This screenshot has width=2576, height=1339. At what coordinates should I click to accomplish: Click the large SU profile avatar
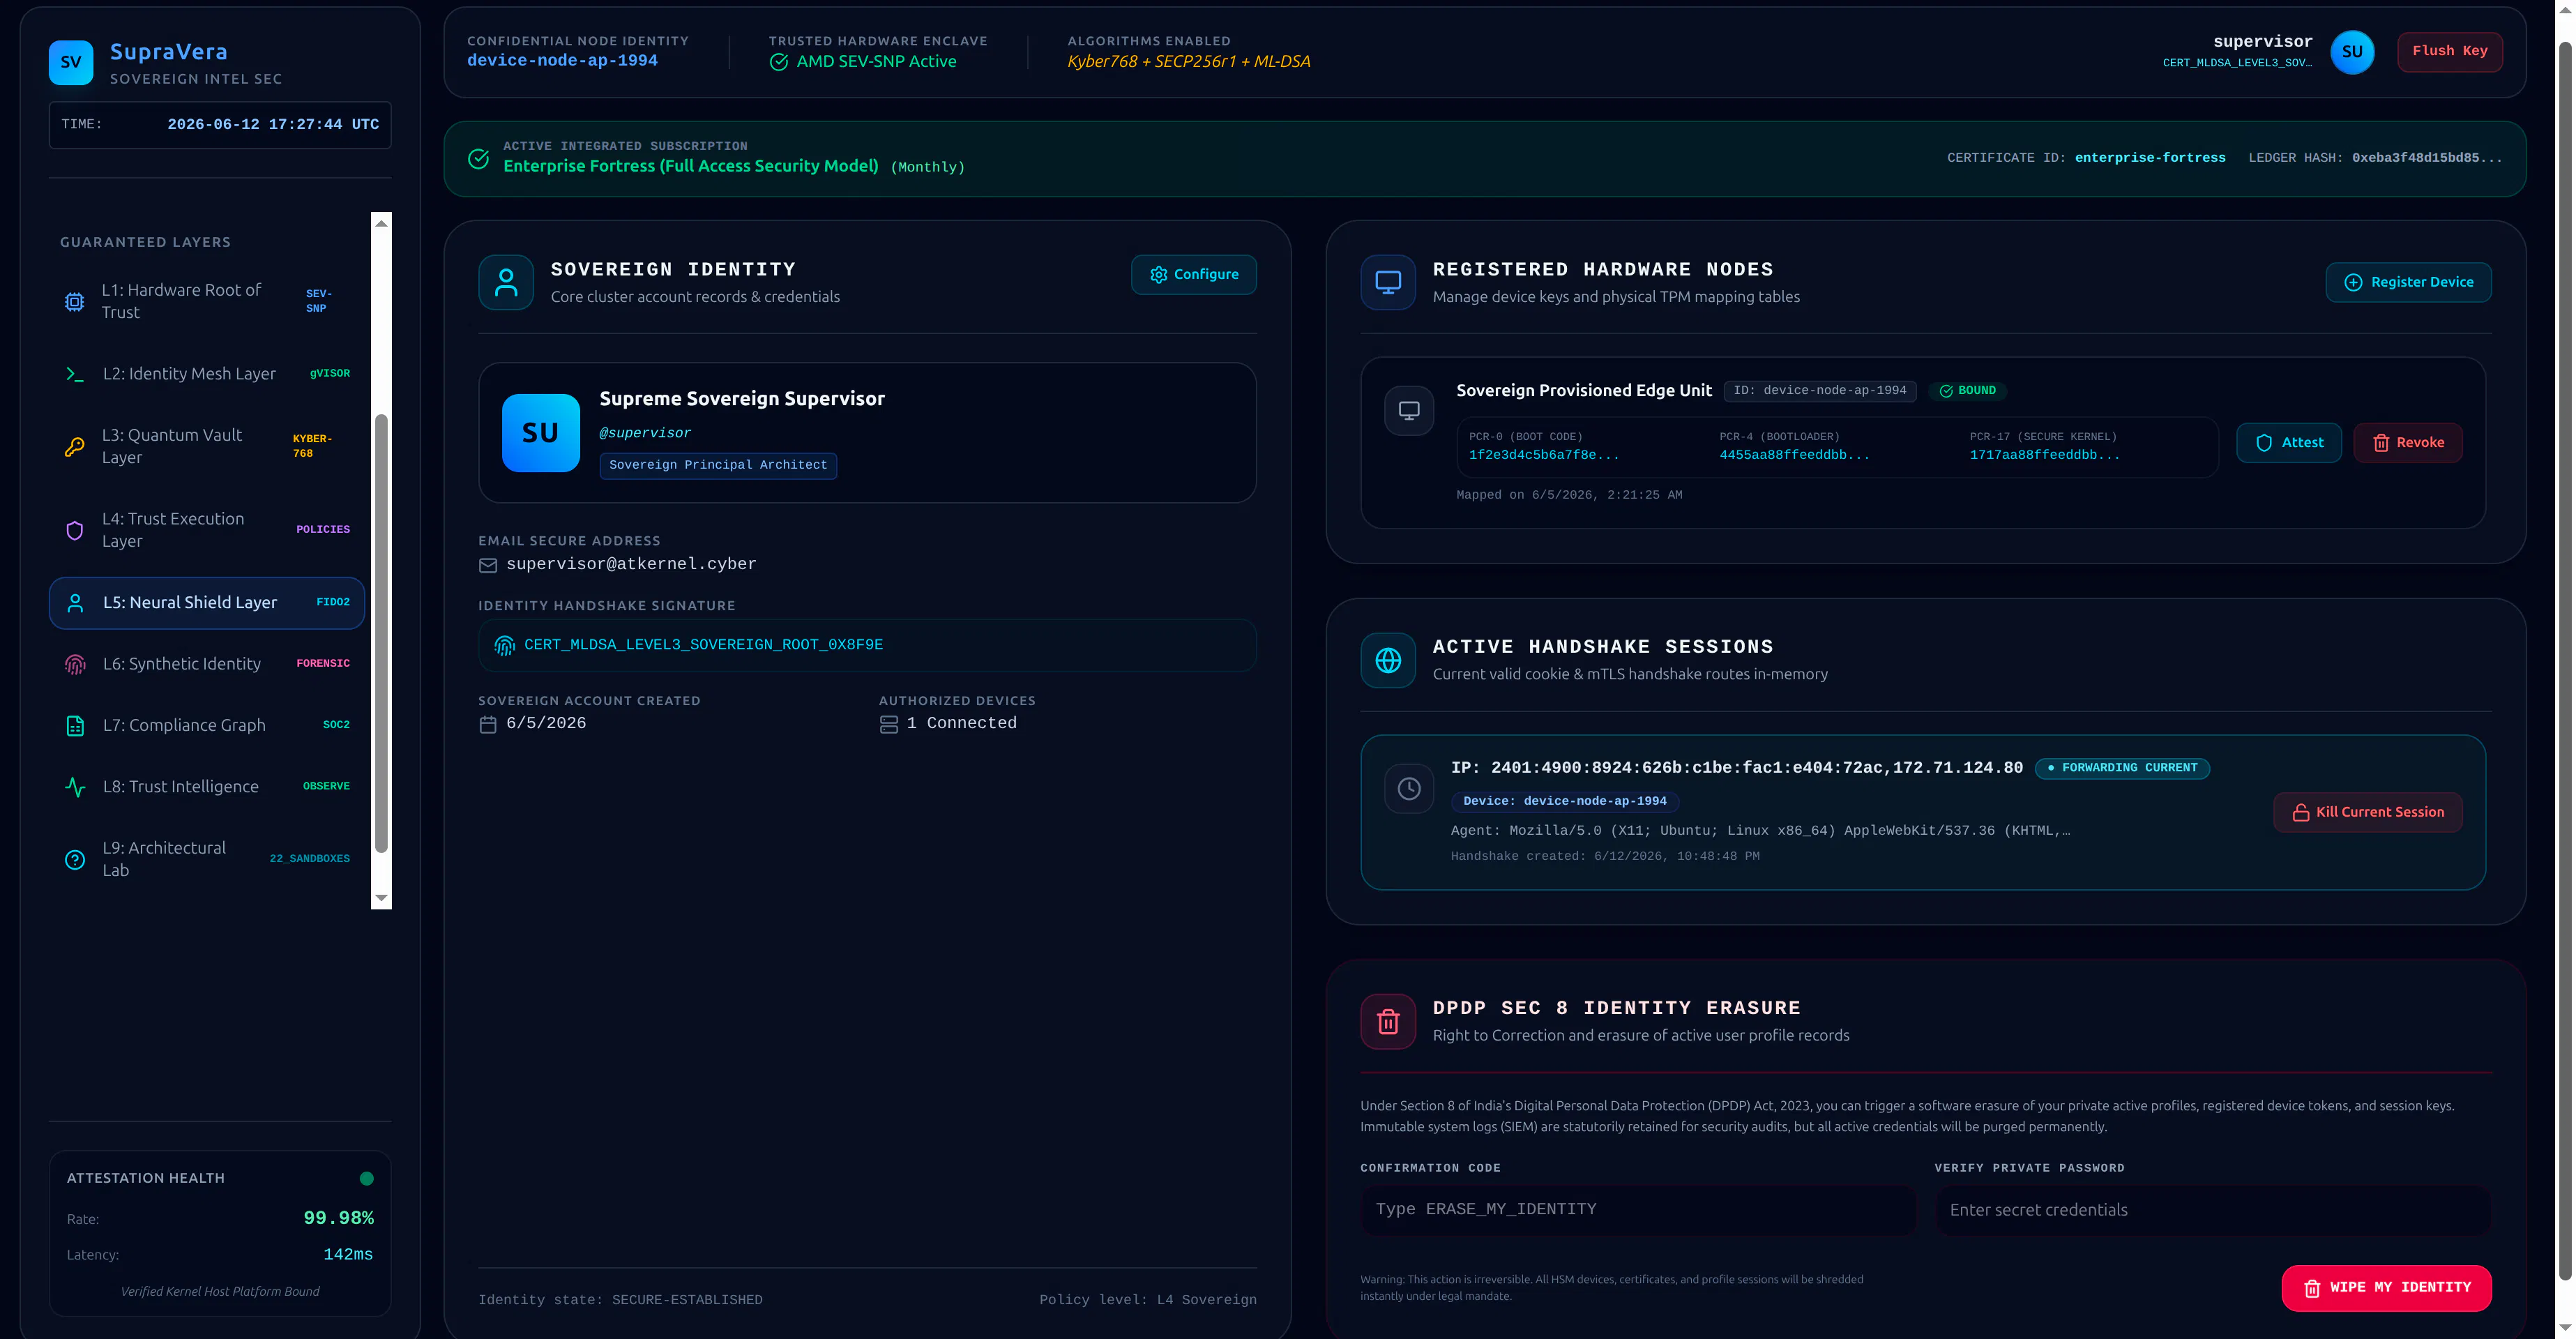click(x=540, y=432)
